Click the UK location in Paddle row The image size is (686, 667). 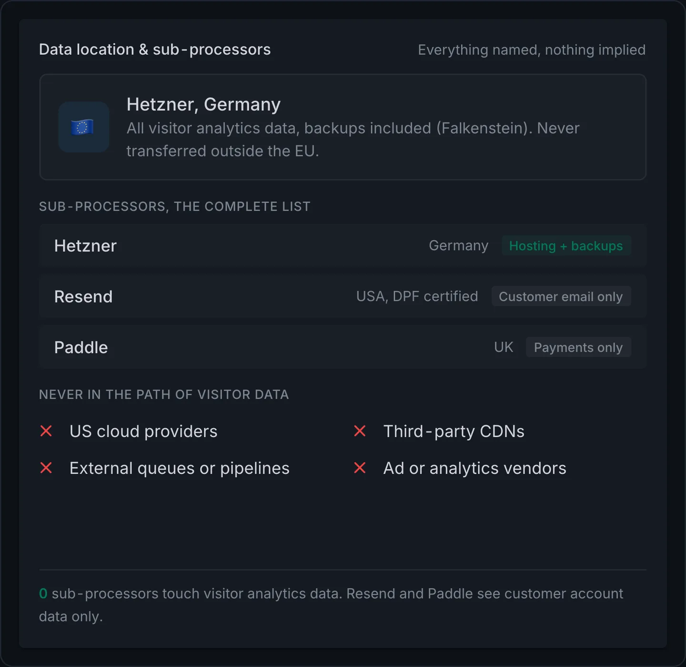[x=504, y=347]
